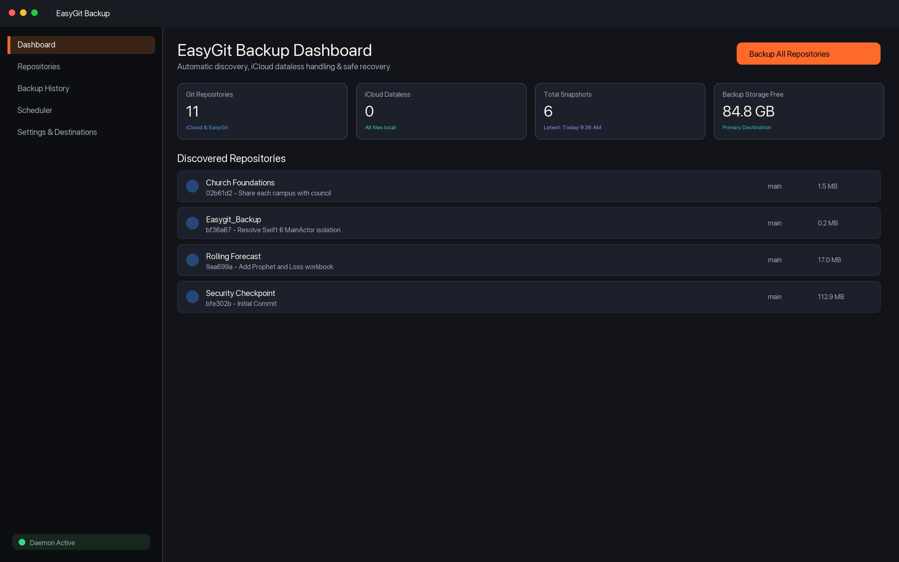Click the Easygit_Backup repository circle icon
Image resolution: width=899 pixels, height=562 pixels.
(x=192, y=223)
